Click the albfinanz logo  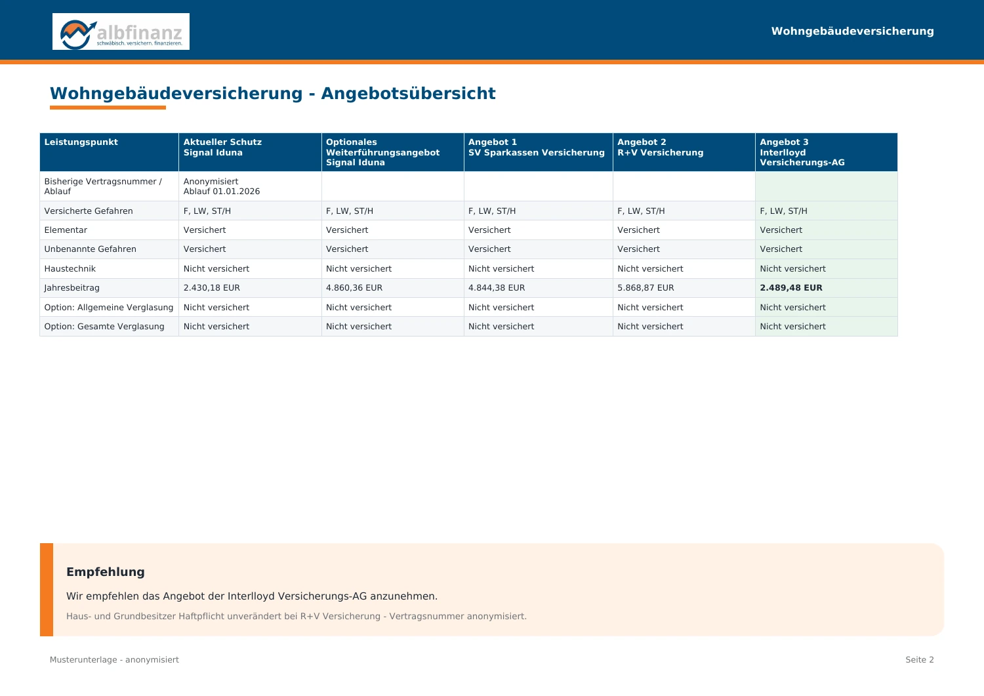[121, 31]
